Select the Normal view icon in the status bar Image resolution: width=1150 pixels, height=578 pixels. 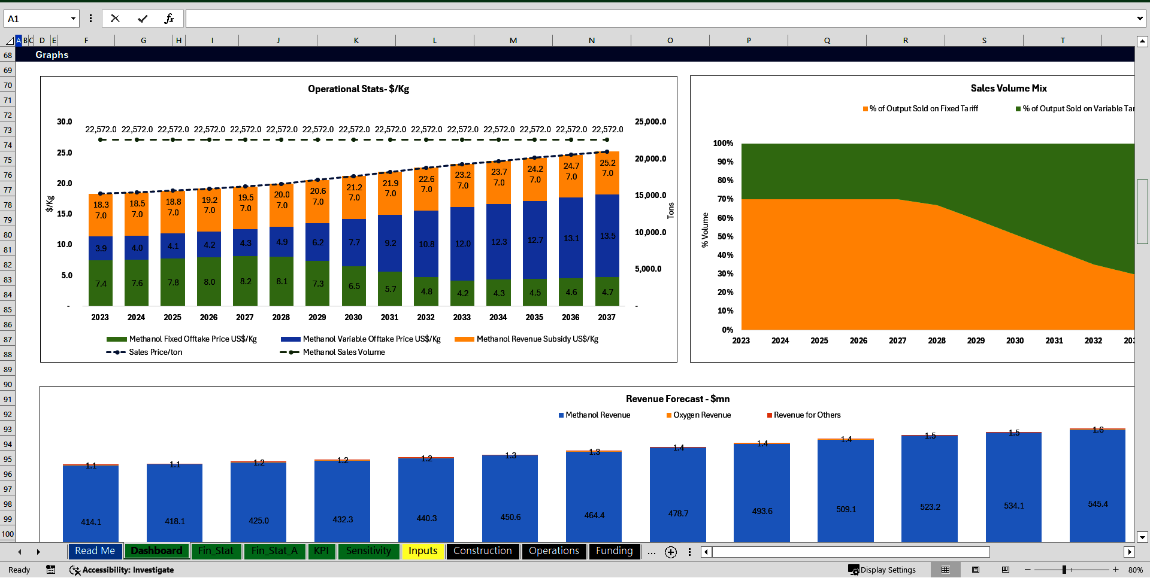(x=946, y=570)
